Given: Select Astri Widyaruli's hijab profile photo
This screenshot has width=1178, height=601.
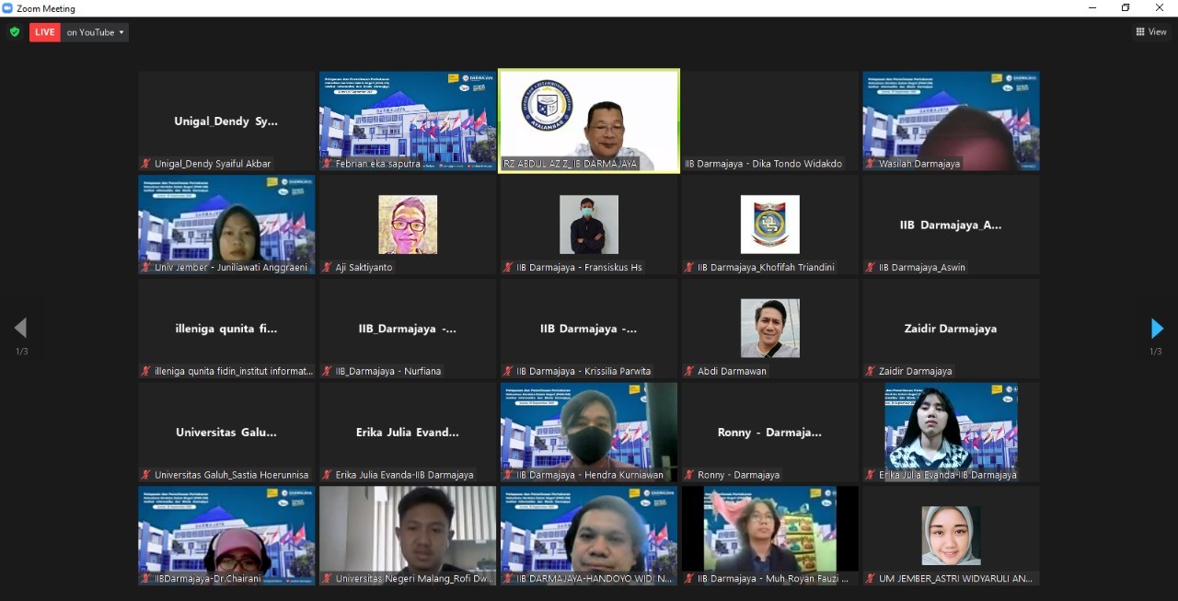Looking at the screenshot, I should [951, 536].
